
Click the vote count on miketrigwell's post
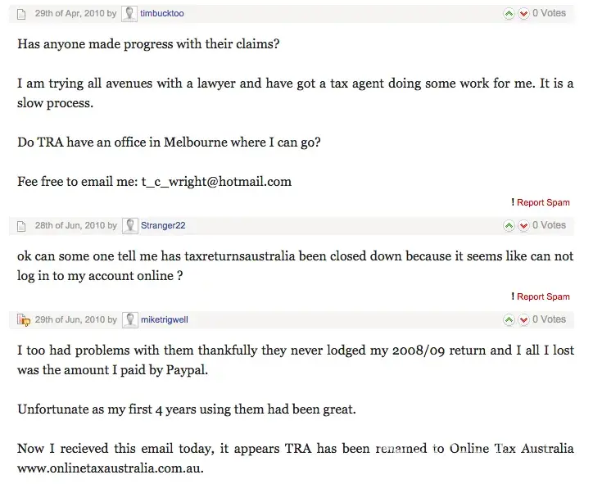[549, 319]
